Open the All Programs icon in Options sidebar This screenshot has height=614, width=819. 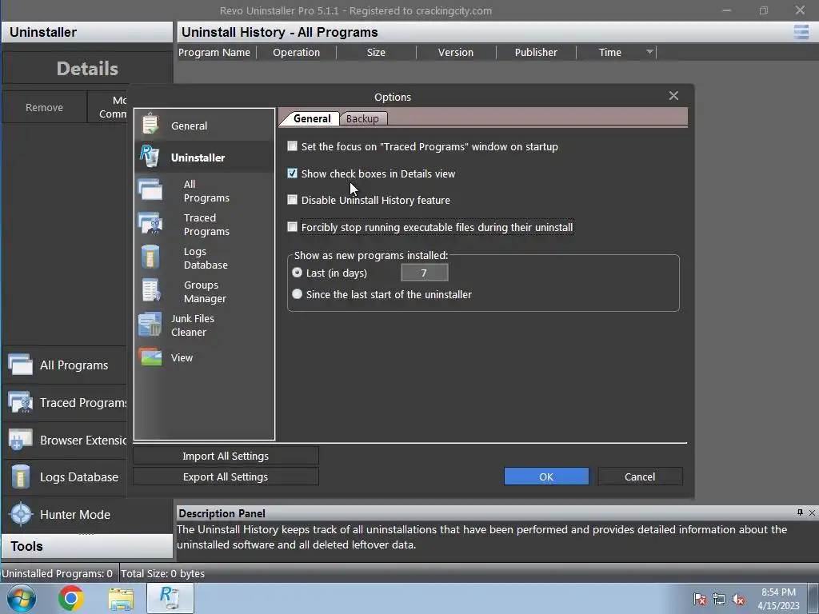[x=150, y=190]
